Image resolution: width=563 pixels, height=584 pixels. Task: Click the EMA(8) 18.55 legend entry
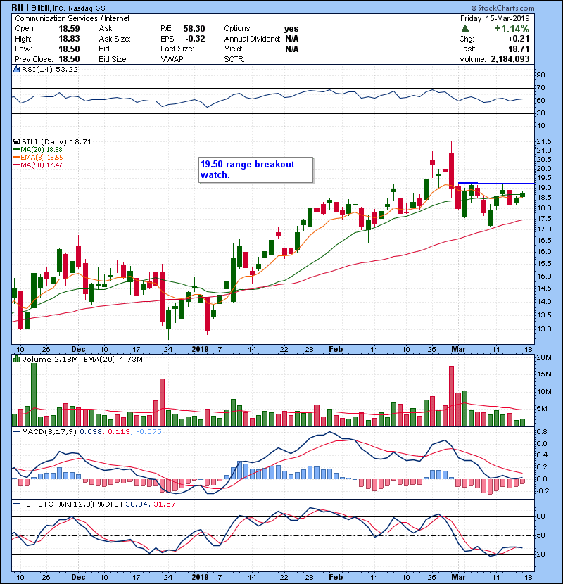tap(42, 158)
